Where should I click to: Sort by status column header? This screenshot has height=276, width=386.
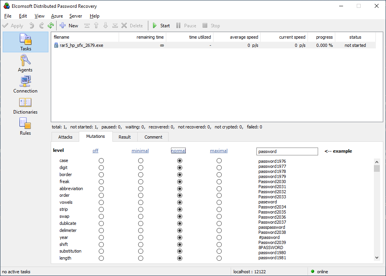(x=355, y=37)
